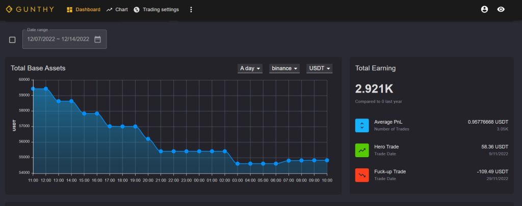Expand the binance exchange dropdown
Viewport: 522px width, 206px height.
(x=284, y=69)
